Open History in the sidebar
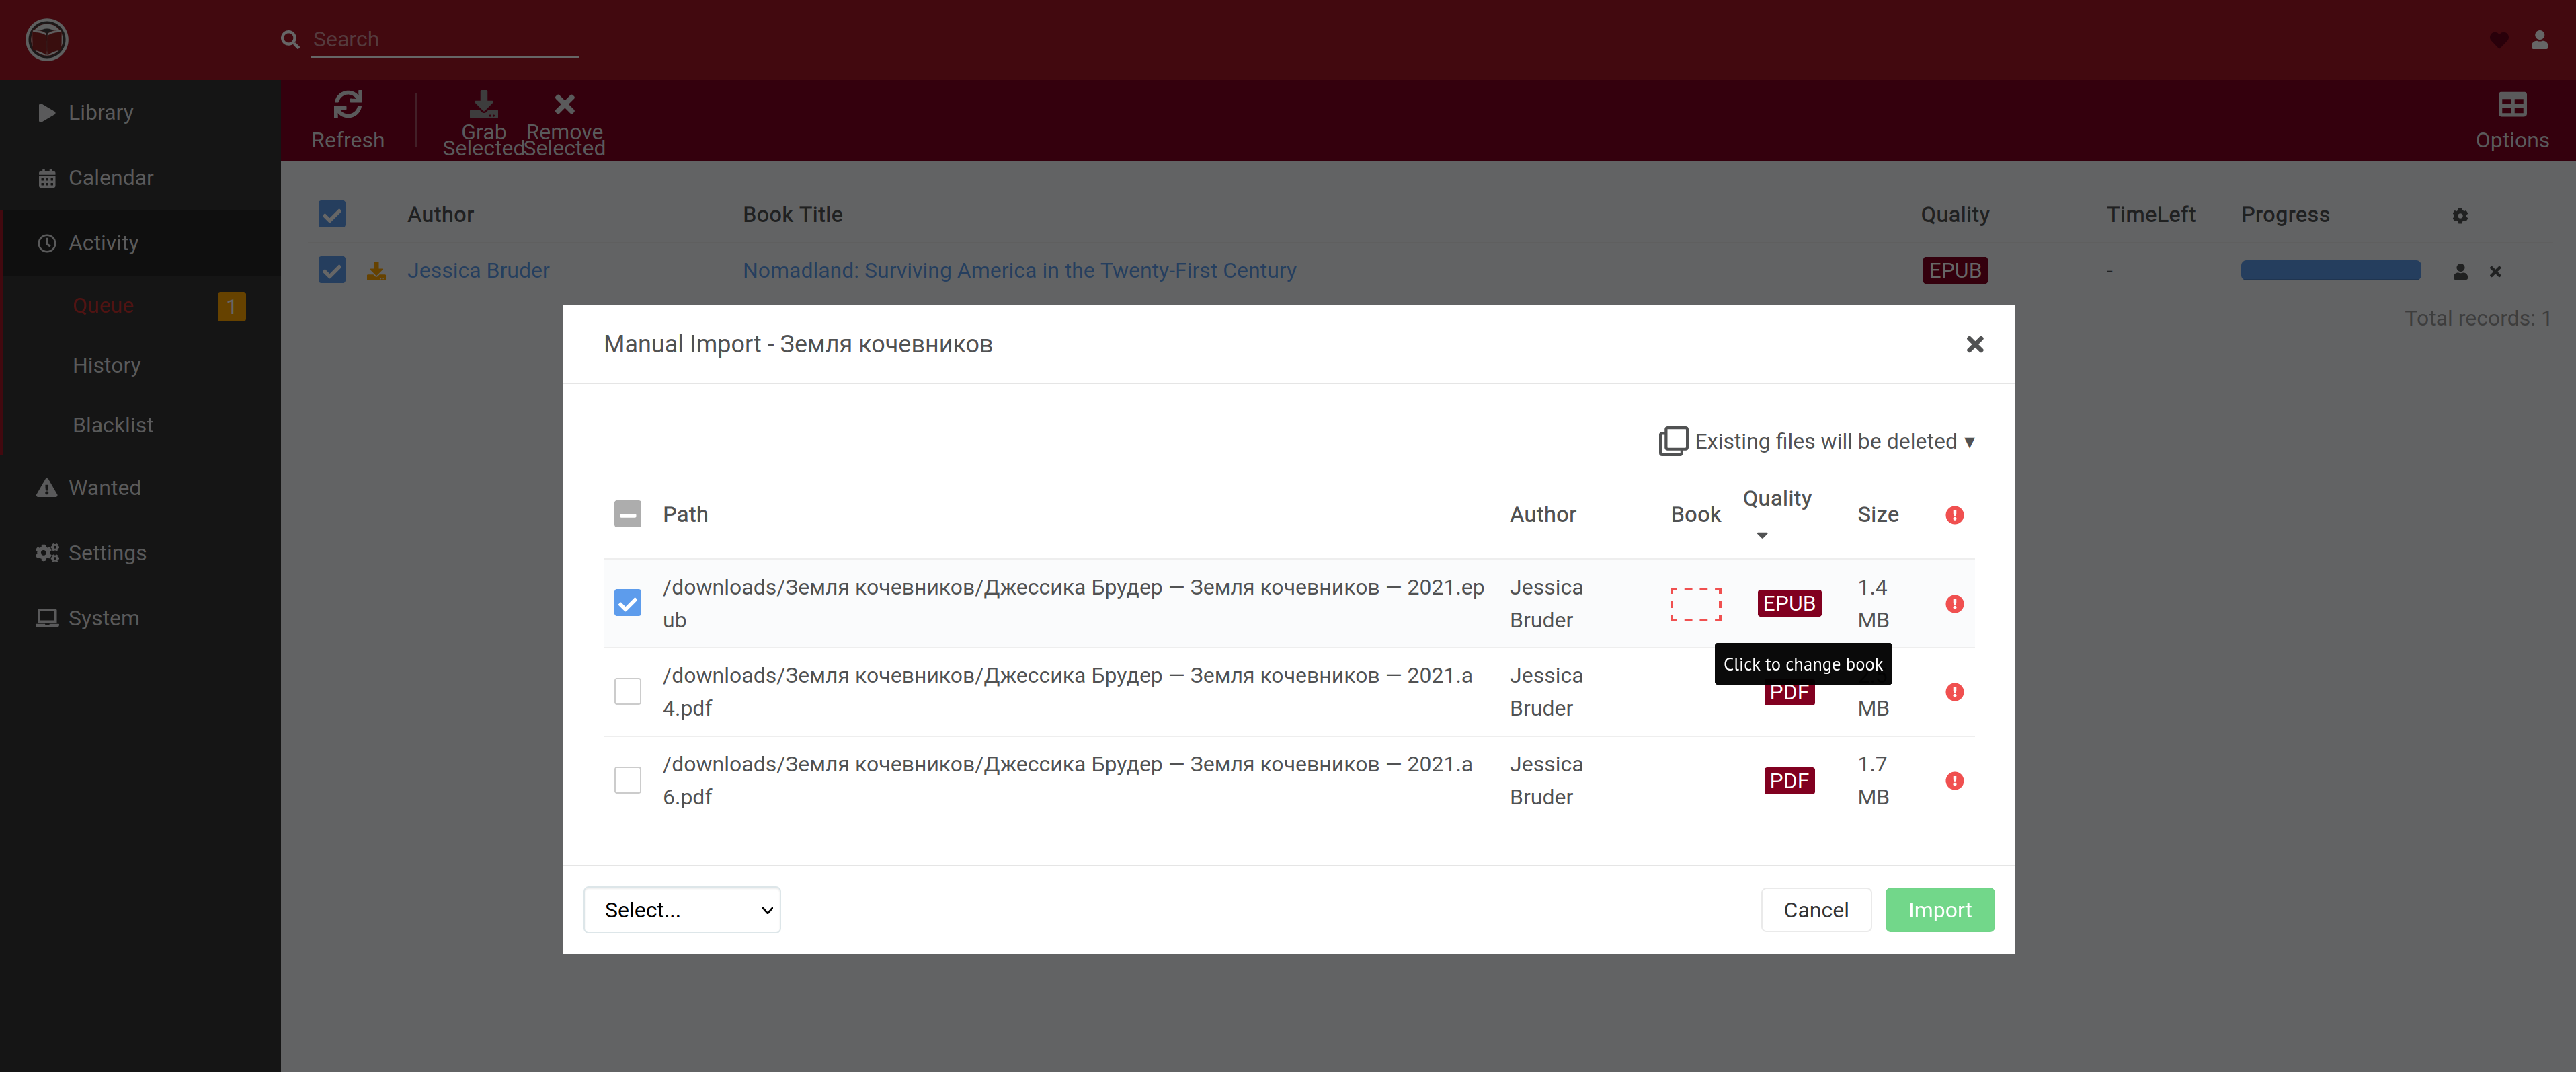This screenshot has width=2576, height=1072. pos(106,365)
